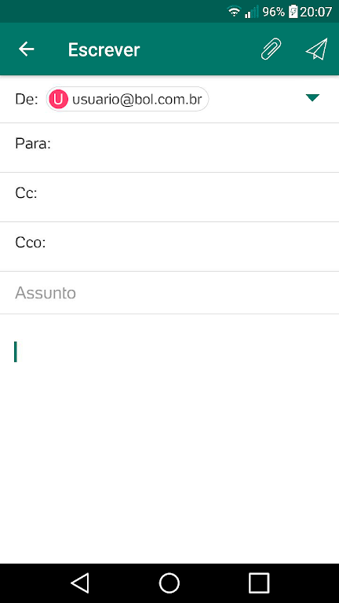Image resolution: width=339 pixels, height=603 pixels.
Task: Tap the Wi-Fi status icon
Action: [234, 12]
